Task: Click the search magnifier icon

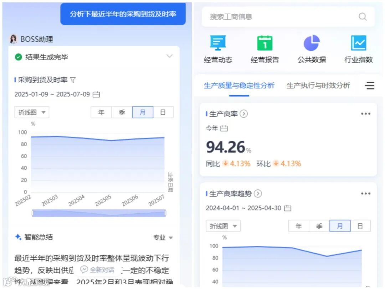Action: coord(363,17)
